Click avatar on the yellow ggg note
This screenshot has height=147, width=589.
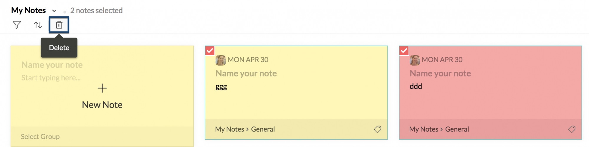(221, 60)
